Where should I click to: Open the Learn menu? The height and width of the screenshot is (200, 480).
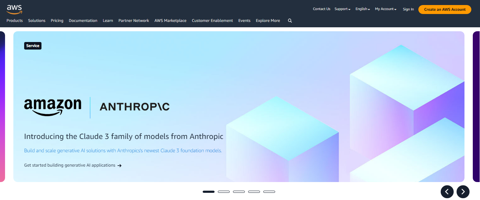coord(108,21)
